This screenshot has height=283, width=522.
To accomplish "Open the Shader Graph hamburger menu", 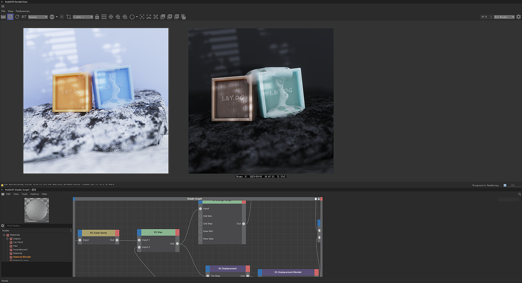I will (x=3, y=194).
